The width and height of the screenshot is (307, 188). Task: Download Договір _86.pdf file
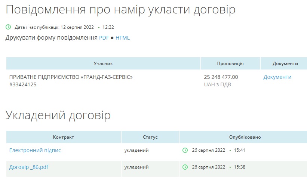29,167
